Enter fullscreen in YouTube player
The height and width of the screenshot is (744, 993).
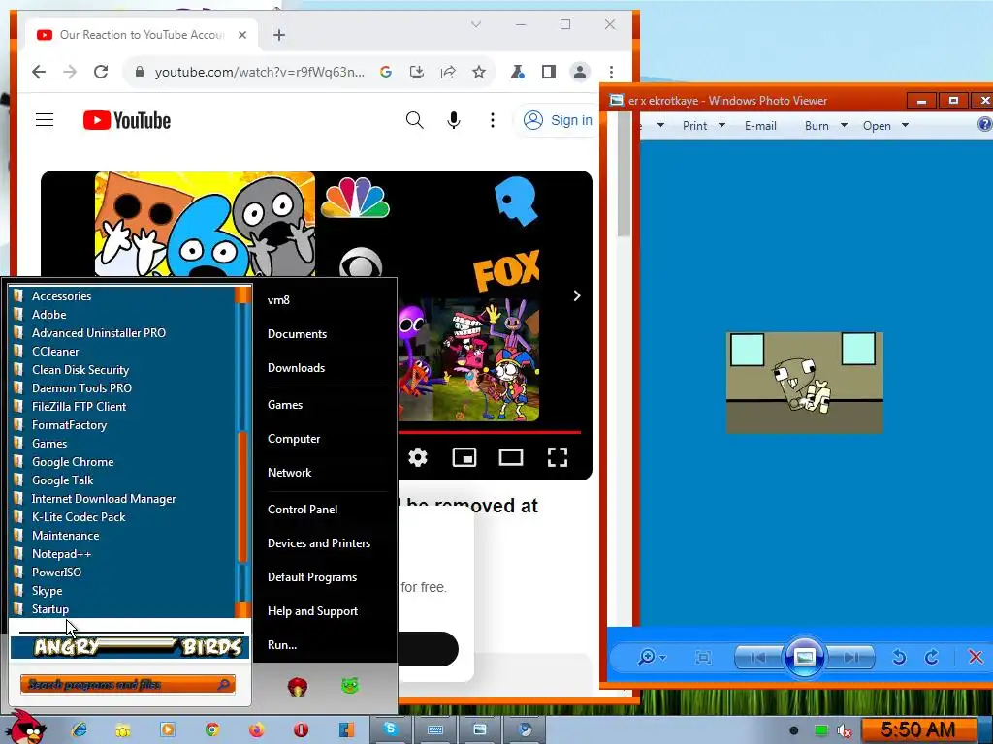click(x=558, y=457)
